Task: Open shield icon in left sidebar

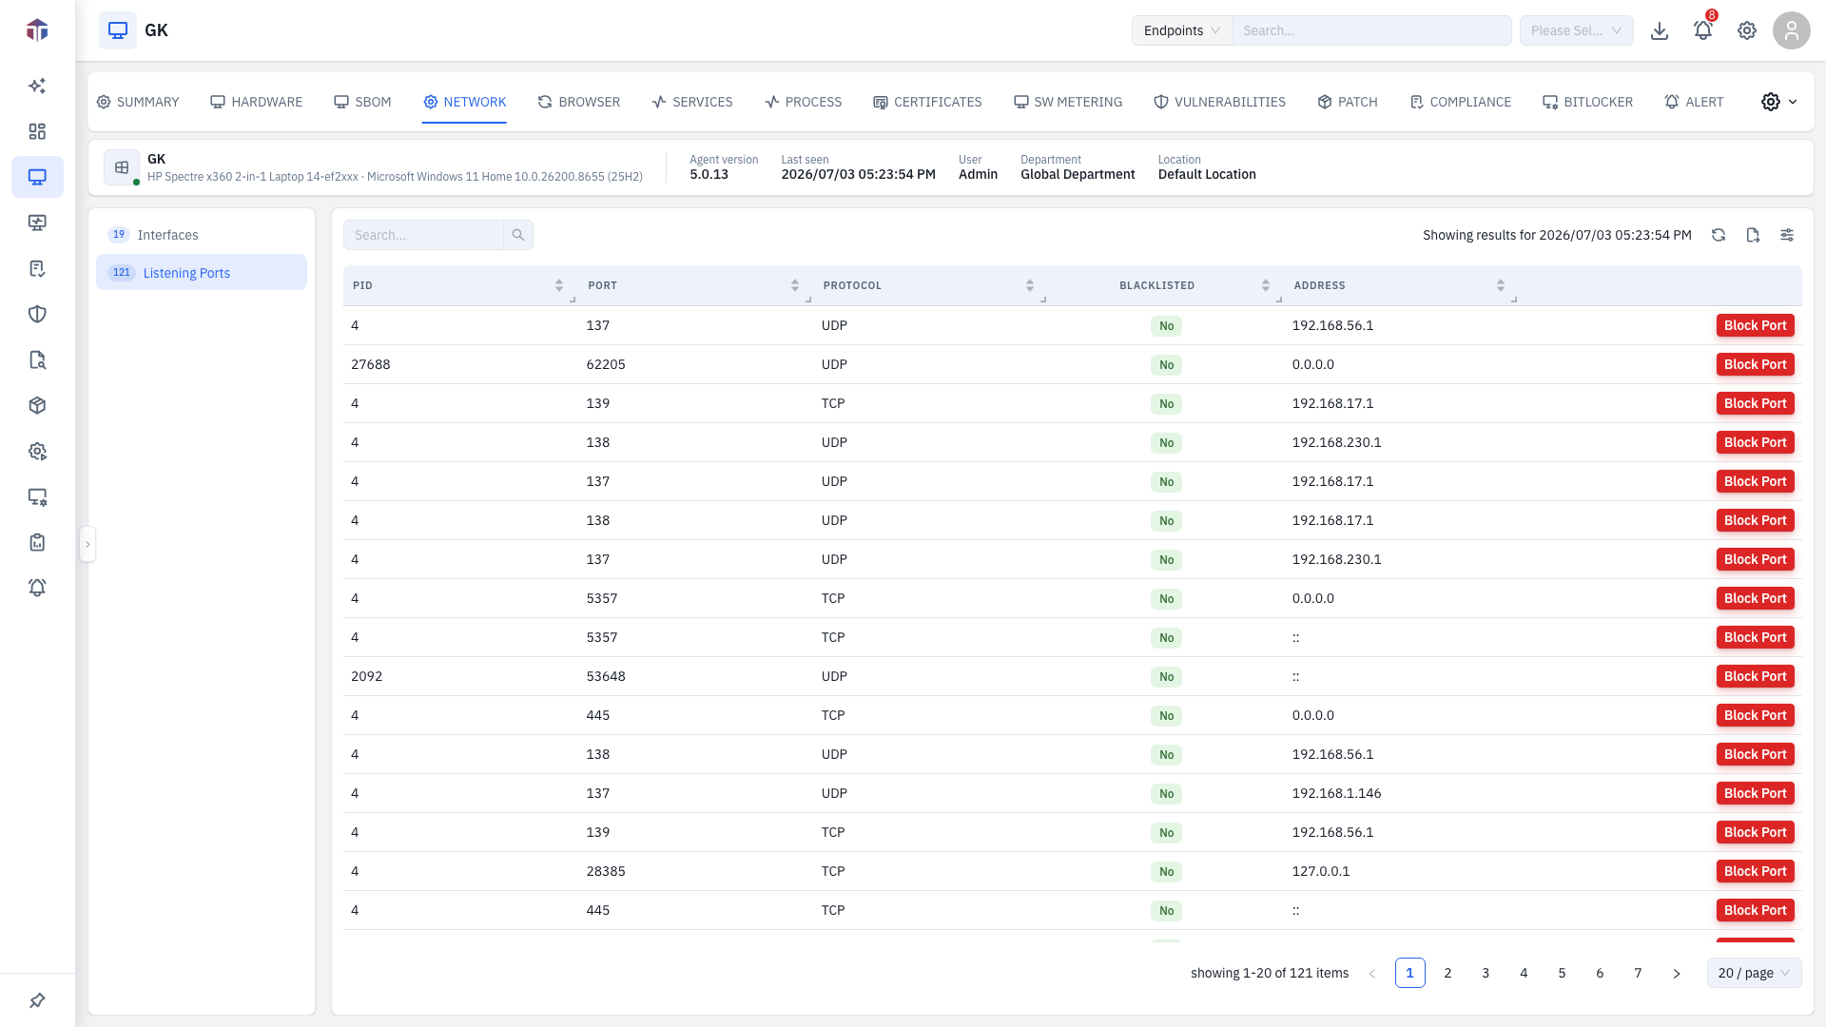Action: (37, 314)
